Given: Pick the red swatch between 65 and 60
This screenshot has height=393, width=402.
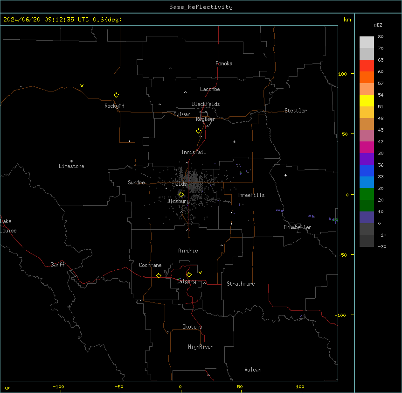Looking at the screenshot, I should click(x=367, y=66).
